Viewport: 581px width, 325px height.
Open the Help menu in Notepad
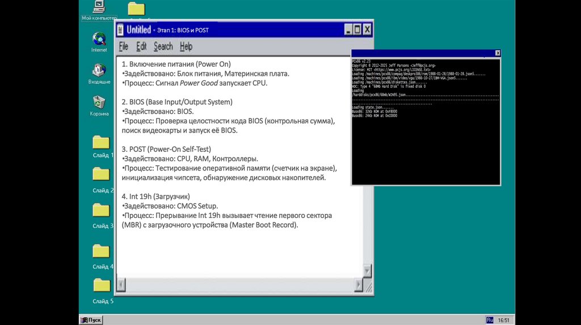point(186,46)
